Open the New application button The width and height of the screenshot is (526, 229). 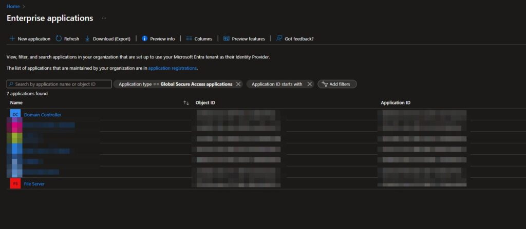30,38
